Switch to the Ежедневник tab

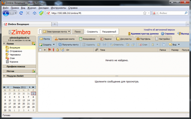click(87, 39)
